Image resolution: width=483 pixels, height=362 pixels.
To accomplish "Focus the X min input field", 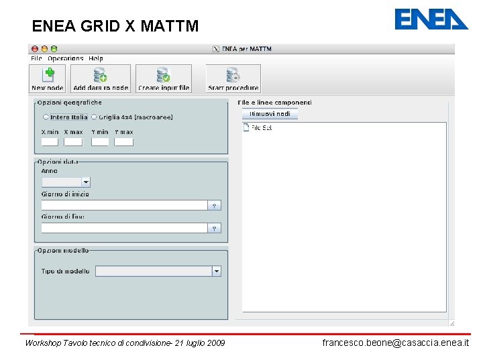I will 50,142.
